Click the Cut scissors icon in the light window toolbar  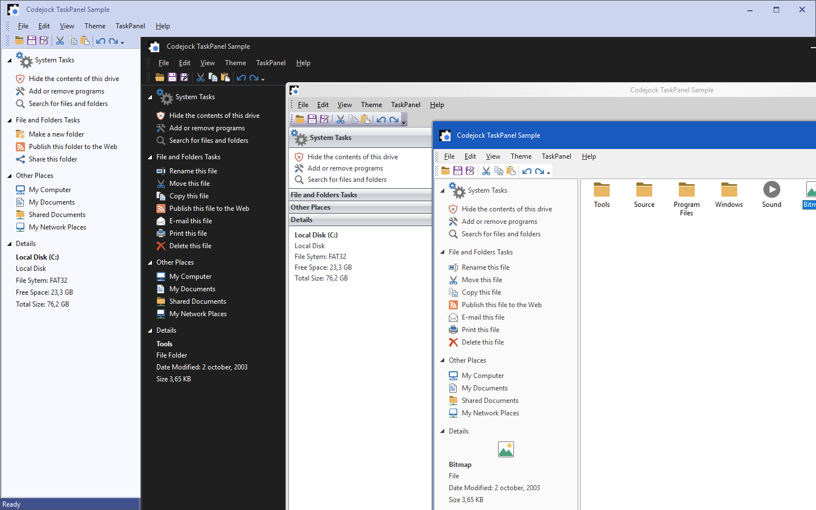60,40
